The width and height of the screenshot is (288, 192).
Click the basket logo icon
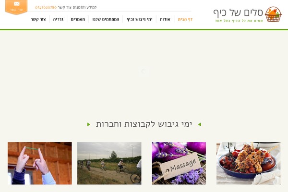tap(273, 14)
